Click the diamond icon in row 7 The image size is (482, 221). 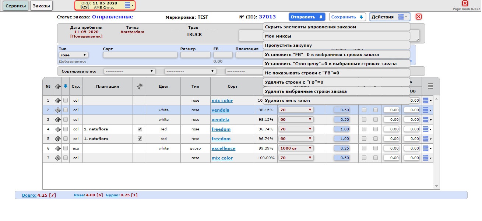58,158
